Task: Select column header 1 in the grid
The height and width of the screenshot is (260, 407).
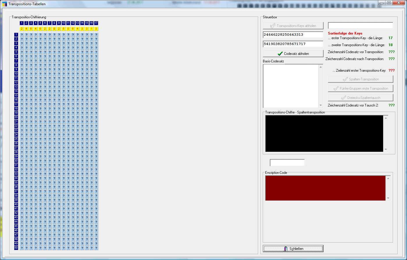Action: (22, 23)
